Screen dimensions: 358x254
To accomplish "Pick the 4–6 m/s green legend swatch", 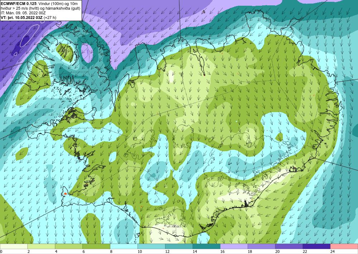I will pos(69,246).
